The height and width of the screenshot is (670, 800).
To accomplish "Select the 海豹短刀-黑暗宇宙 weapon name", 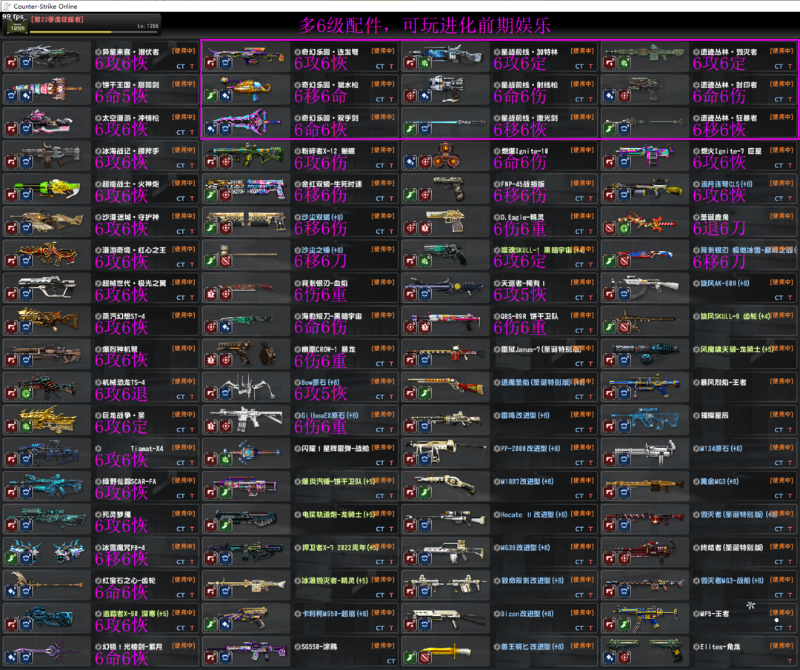I will coord(332,316).
